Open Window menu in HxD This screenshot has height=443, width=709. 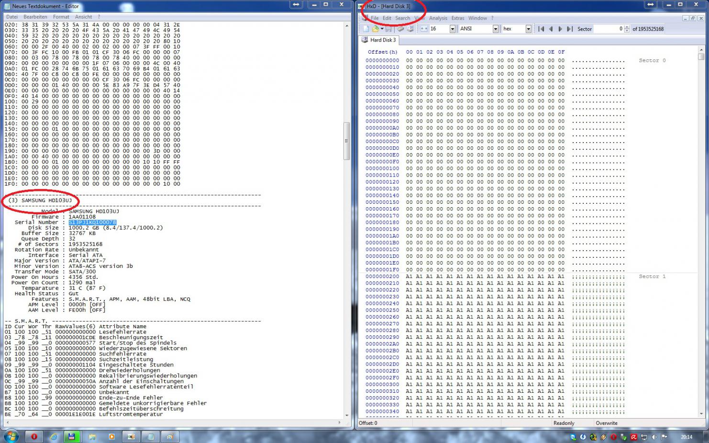(x=477, y=18)
